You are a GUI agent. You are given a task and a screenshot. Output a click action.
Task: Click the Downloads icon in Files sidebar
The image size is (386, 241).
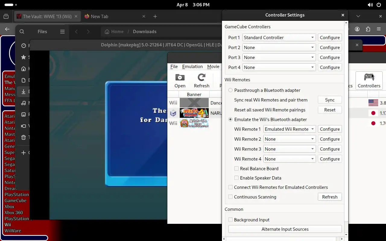pos(24,91)
